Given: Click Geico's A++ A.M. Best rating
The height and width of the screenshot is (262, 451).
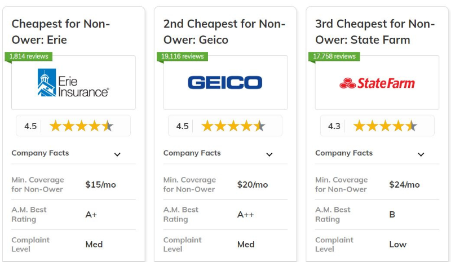Looking at the screenshot, I should click(246, 215).
